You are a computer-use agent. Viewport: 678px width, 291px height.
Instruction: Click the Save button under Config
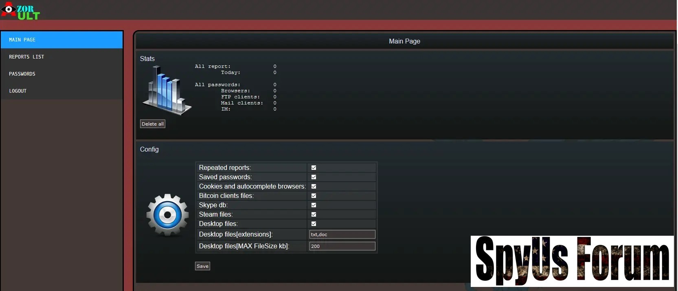[x=202, y=266]
